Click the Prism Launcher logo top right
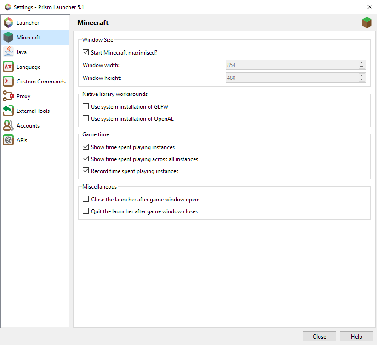The width and height of the screenshot is (377, 345). tap(366, 22)
